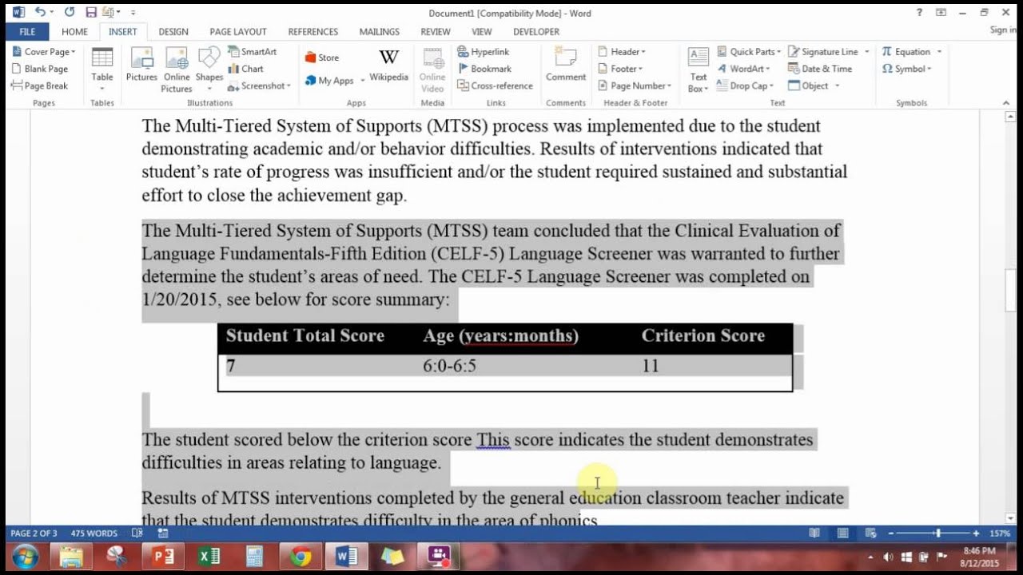Switch to the HOME tab
Image resolution: width=1023 pixels, height=575 pixels.
pyautogui.click(x=74, y=32)
